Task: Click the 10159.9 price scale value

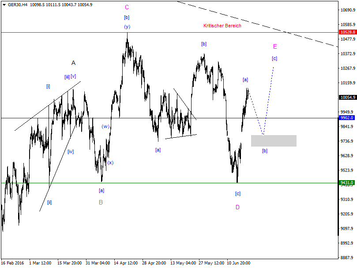Action: [x=348, y=83]
